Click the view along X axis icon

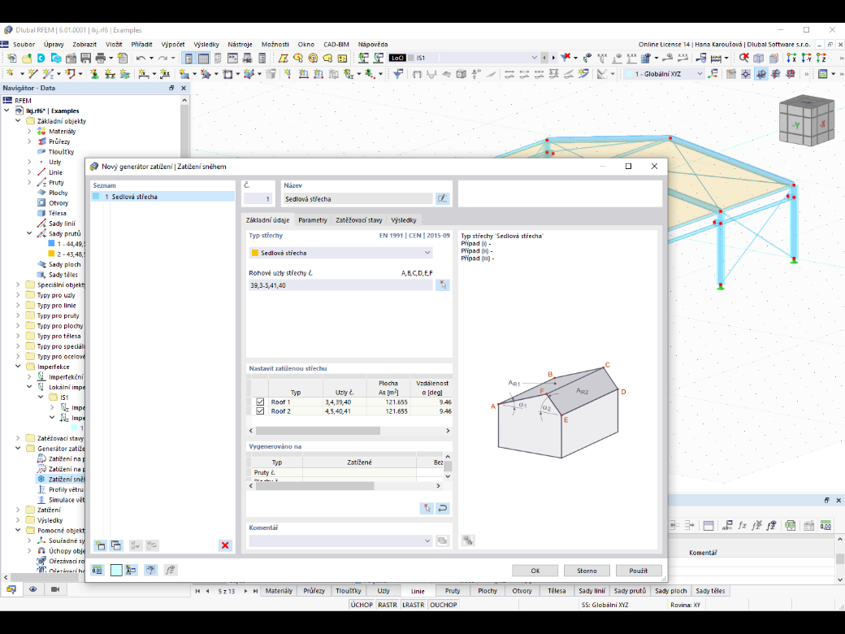point(791,58)
